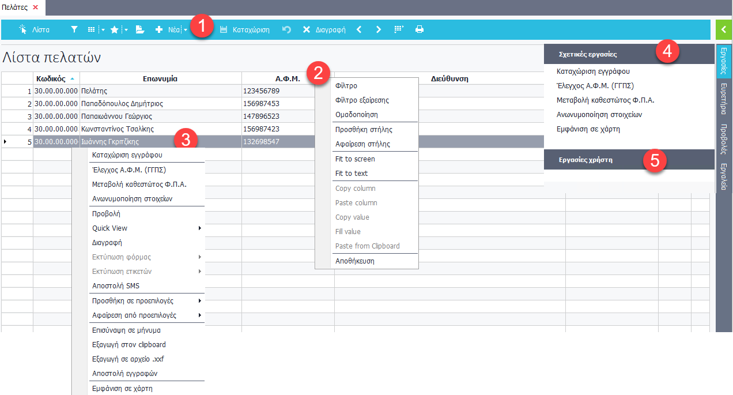Open the grid view dropdown arrow
Image resolution: width=733 pixels, height=395 pixels.
tap(103, 30)
